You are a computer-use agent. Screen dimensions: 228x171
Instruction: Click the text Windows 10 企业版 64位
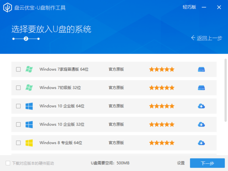62,106
